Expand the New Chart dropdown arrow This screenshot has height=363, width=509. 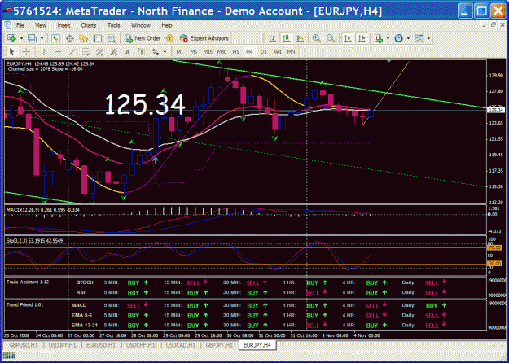(x=21, y=38)
